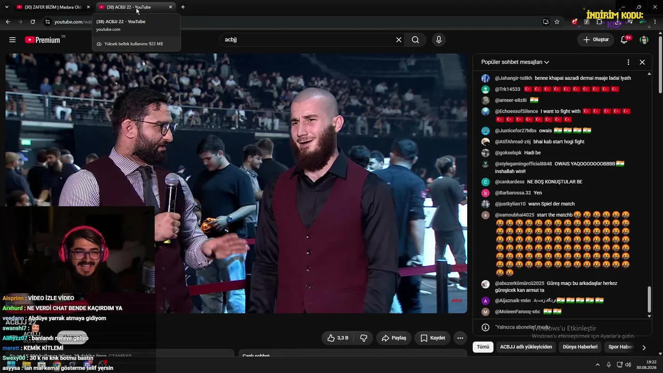Dislike the ACBJJ 22 video
The width and height of the screenshot is (663, 373).
click(364, 338)
